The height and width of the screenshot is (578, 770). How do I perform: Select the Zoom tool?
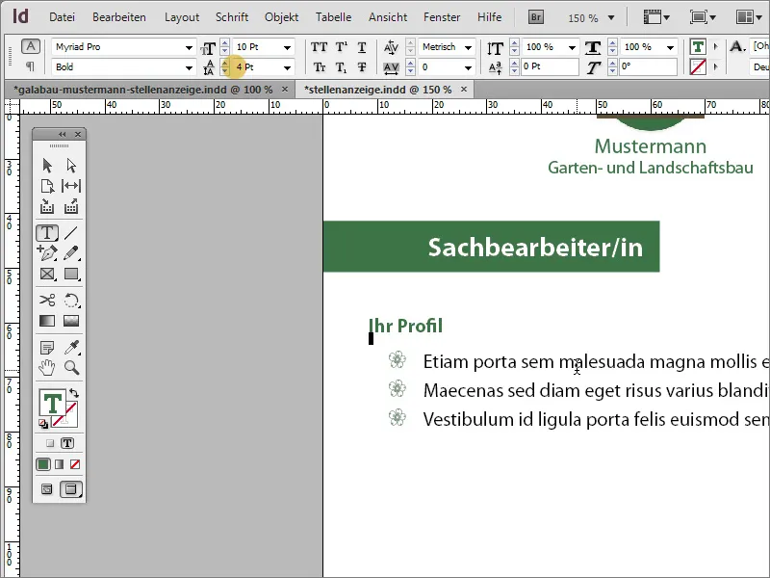(x=71, y=367)
